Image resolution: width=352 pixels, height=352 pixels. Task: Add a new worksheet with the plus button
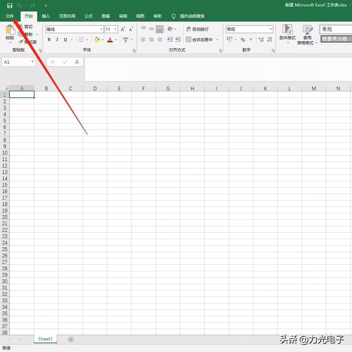71,339
